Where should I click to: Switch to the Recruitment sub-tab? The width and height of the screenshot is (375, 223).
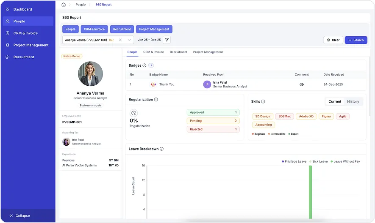[x=178, y=52]
